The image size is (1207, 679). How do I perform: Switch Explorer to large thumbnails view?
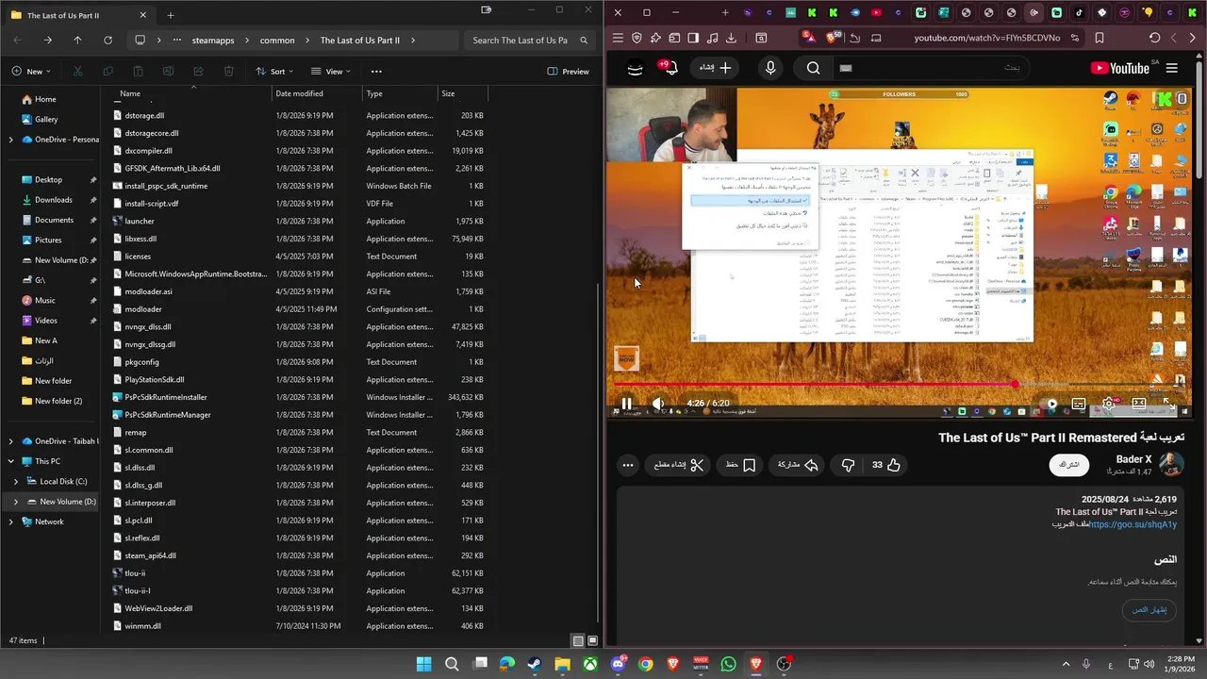593,641
